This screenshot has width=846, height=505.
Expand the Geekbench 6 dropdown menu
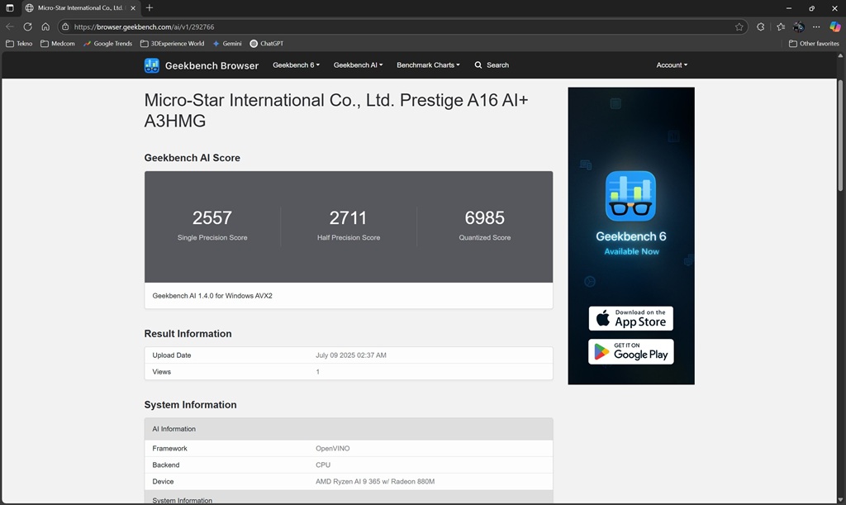click(x=297, y=64)
